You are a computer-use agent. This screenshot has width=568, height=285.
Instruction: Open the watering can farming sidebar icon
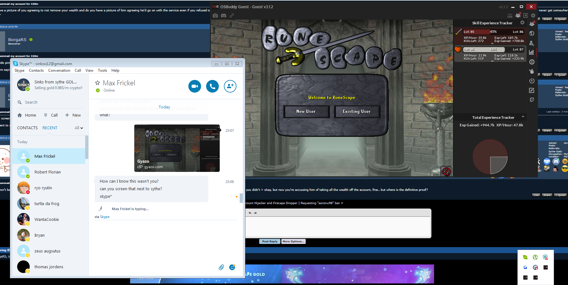(532, 71)
